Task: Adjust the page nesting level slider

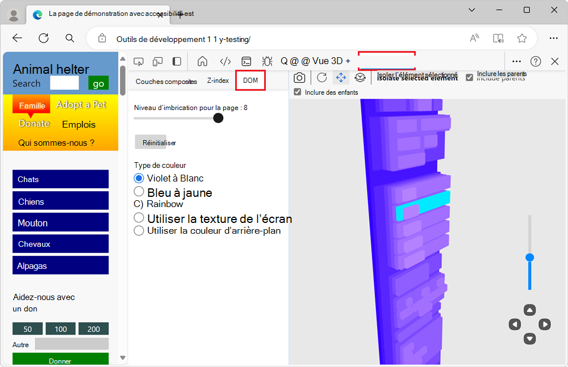Action: click(218, 118)
